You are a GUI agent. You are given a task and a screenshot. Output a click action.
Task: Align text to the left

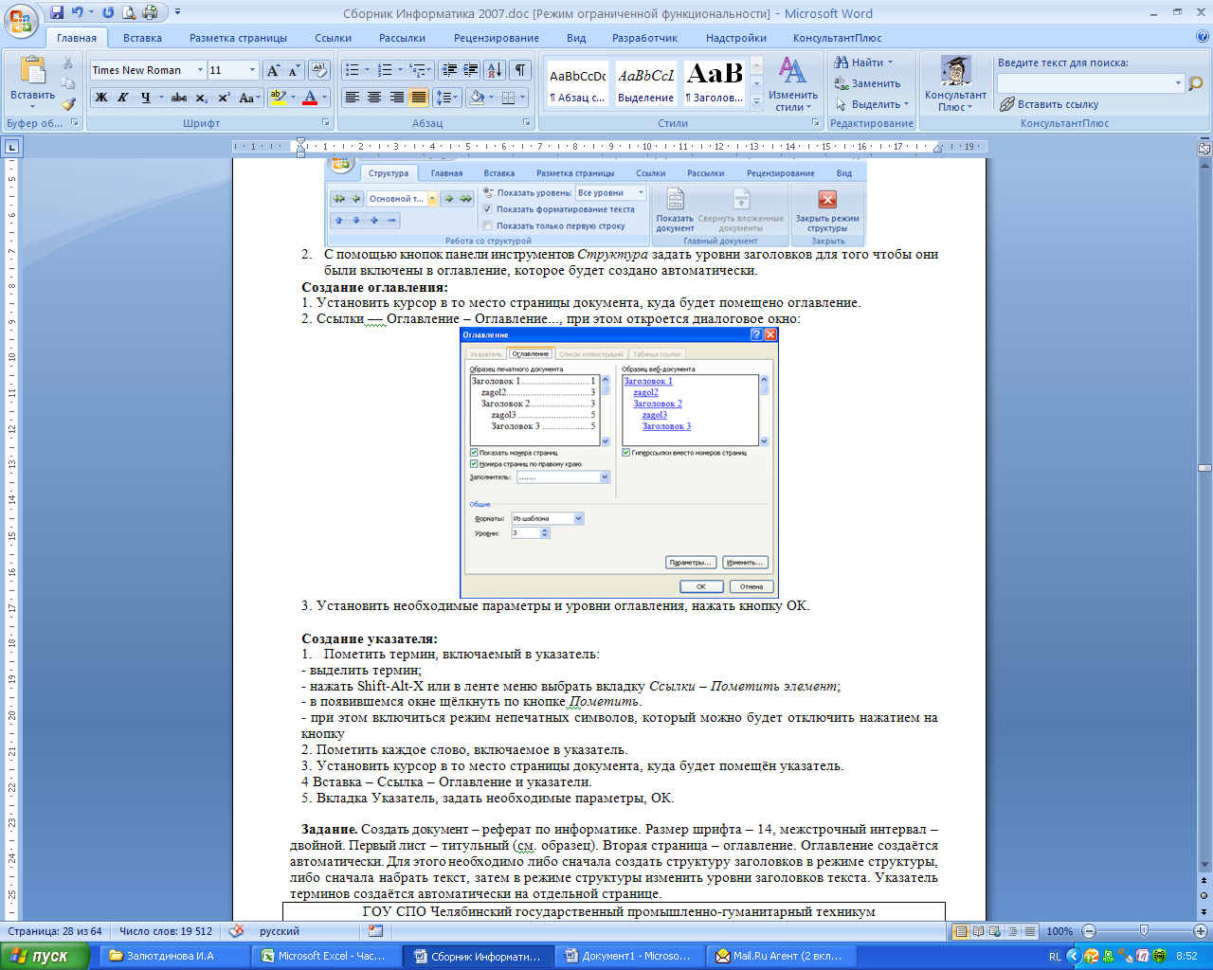352,98
